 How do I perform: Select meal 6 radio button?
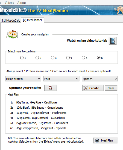pyautogui.click(x=99, y=58)
